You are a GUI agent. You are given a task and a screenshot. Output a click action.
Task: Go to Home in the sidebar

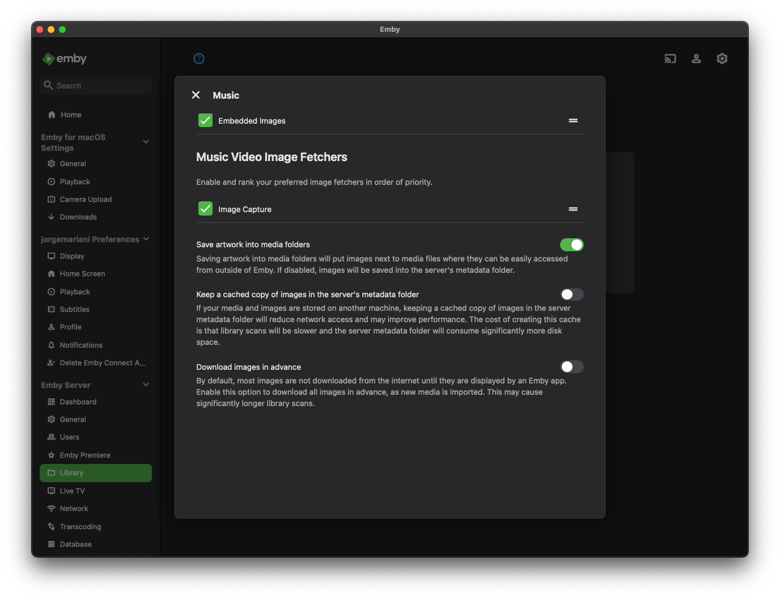pyautogui.click(x=71, y=115)
